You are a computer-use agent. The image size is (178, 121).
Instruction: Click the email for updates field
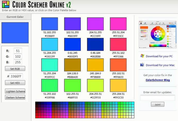(x=157, y=98)
